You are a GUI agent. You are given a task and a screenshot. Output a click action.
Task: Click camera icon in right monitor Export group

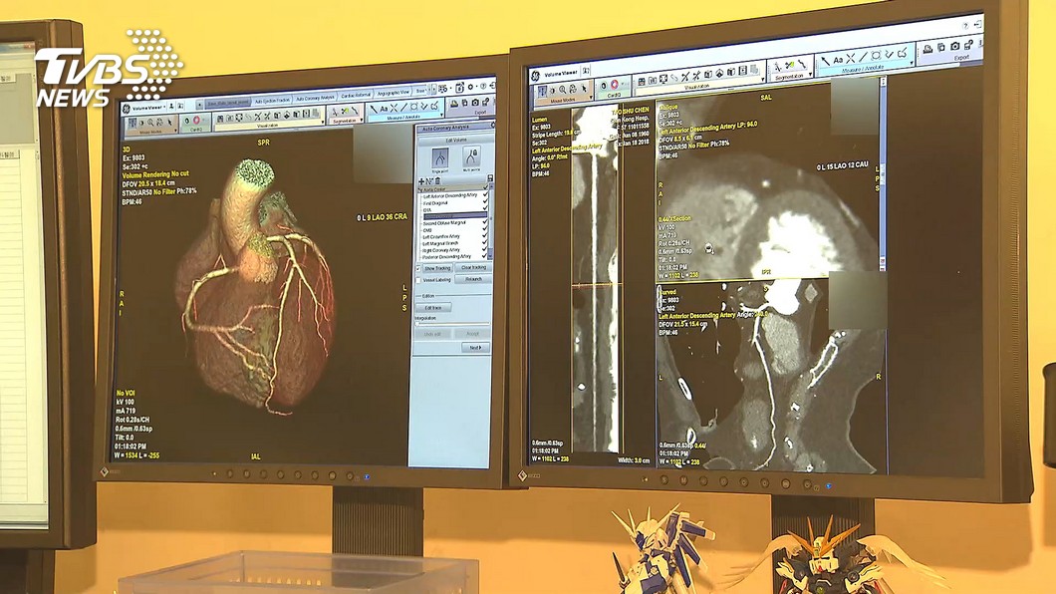pyautogui.click(x=955, y=46)
